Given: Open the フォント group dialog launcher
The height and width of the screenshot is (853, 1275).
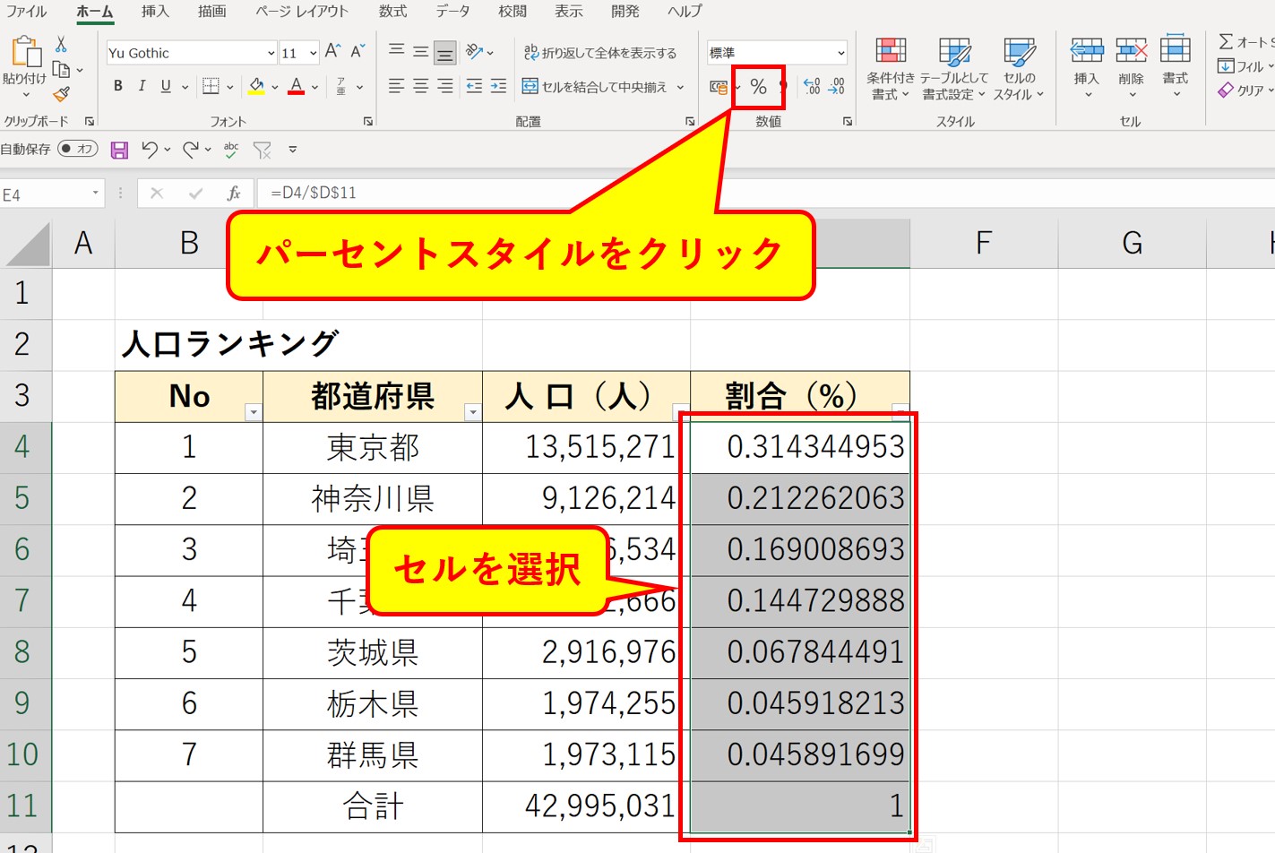Looking at the screenshot, I should [x=368, y=120].
